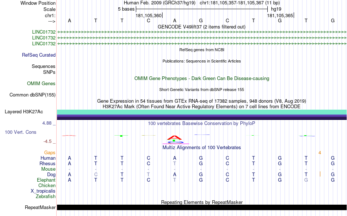Click the GTEx Gene Expression track title
Image resolution: width=347 pixels, height=216 pixels.
click(202, 101)
